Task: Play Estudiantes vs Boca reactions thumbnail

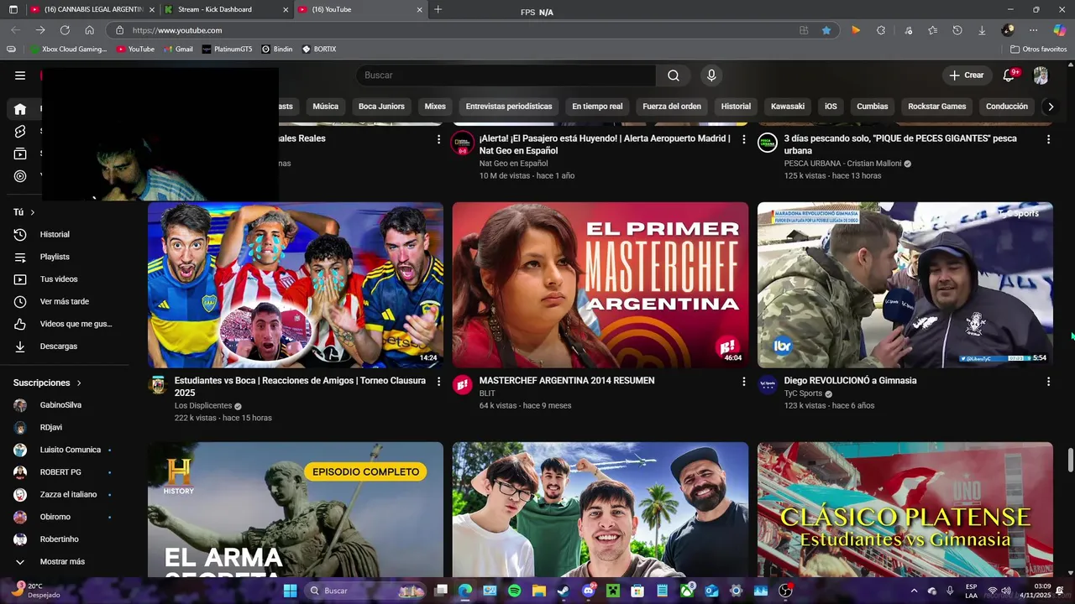Action: 296,284
